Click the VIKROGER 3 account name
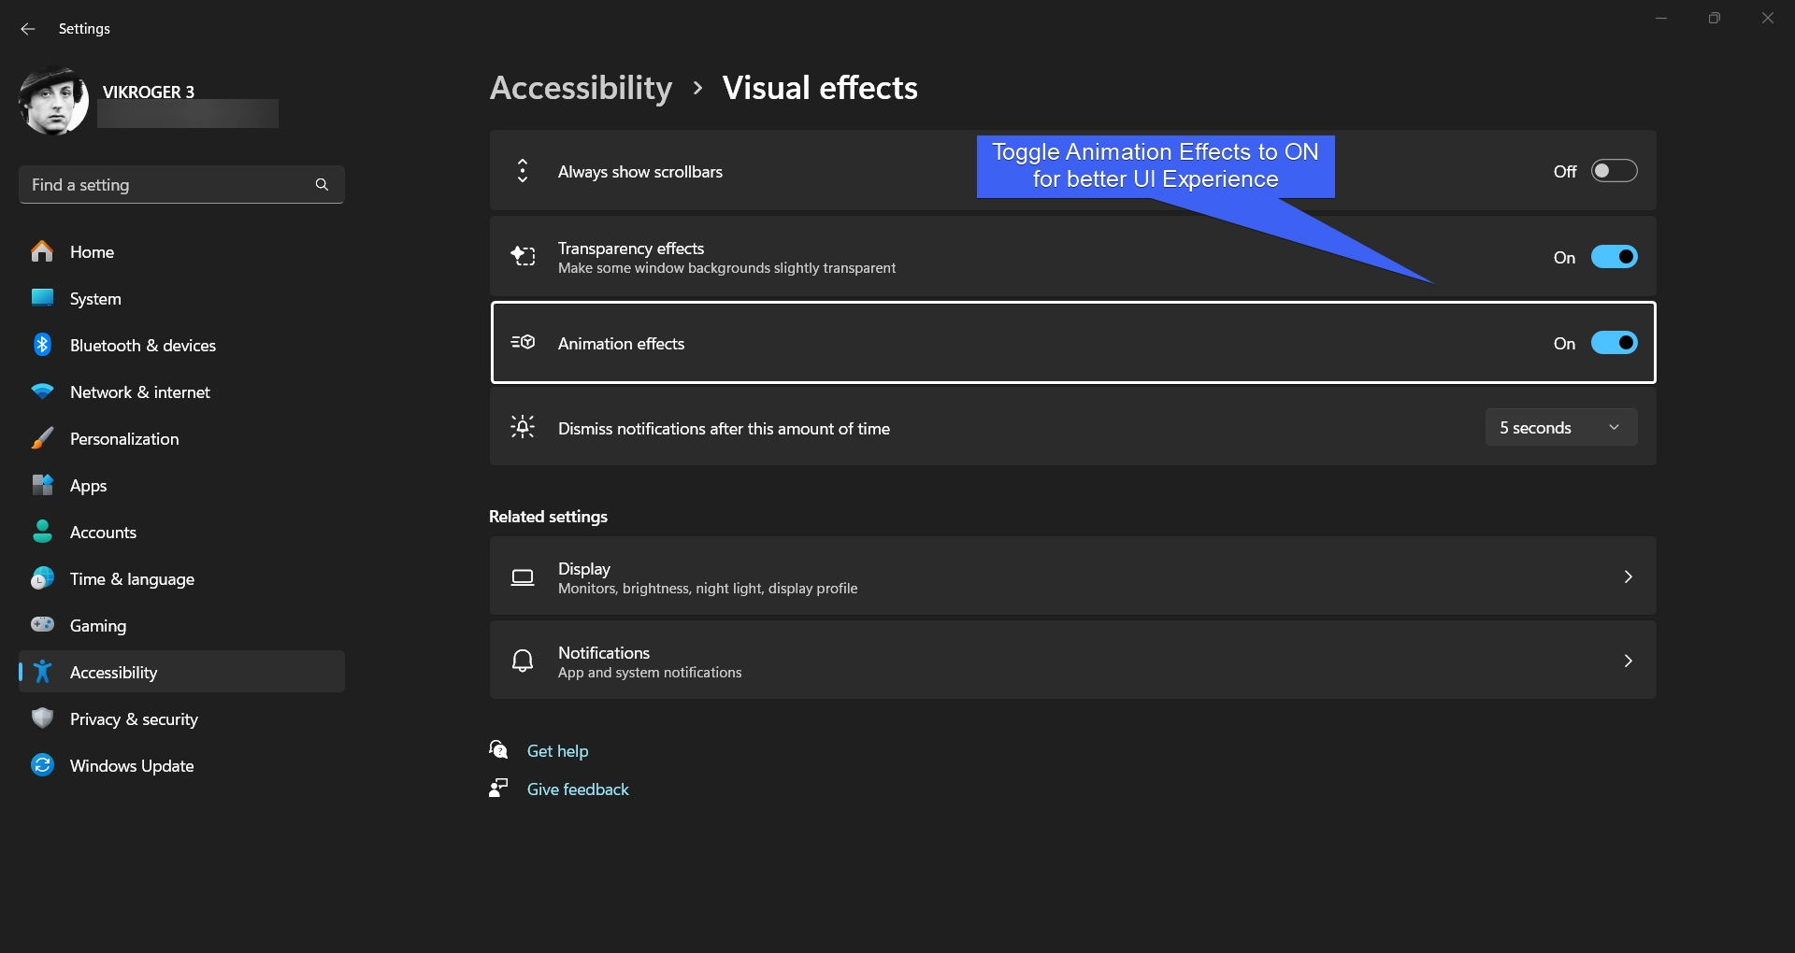1795x953 pixels. point(149,92)
